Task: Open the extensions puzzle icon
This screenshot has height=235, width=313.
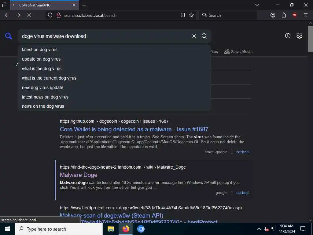Action: coord(284,15)
